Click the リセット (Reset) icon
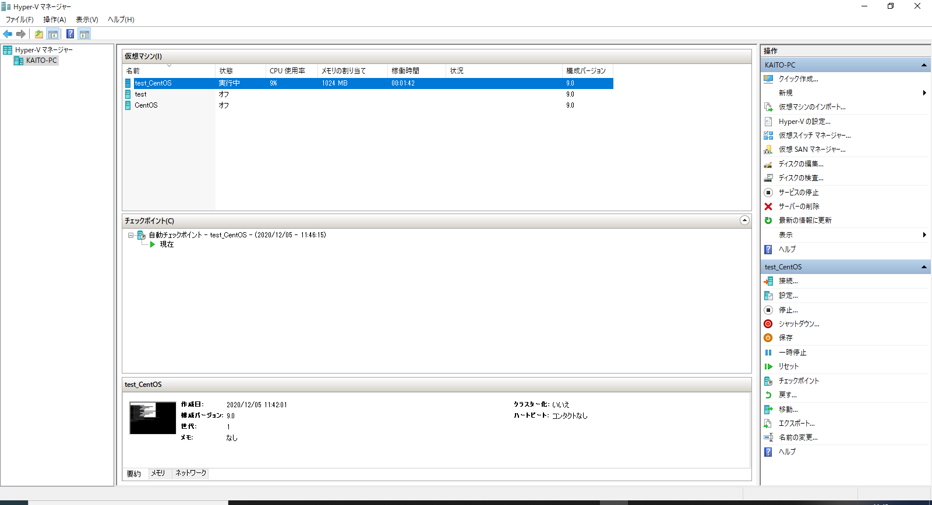Screen dimensions: 932x505 tap(768, 367)
